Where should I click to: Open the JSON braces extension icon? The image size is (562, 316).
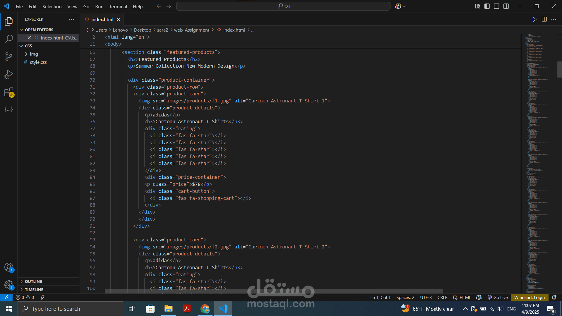coord(9,109)
